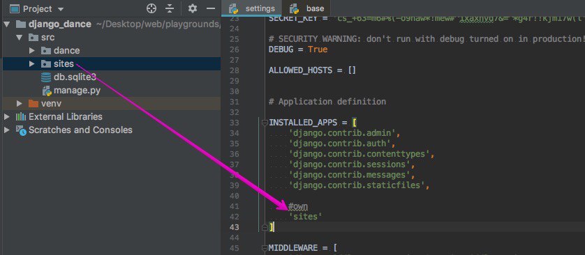This screenshot has height=255, width=585.
Task: Select db.sqlite3 in the project tree
Action: click(x=75, y=77)
